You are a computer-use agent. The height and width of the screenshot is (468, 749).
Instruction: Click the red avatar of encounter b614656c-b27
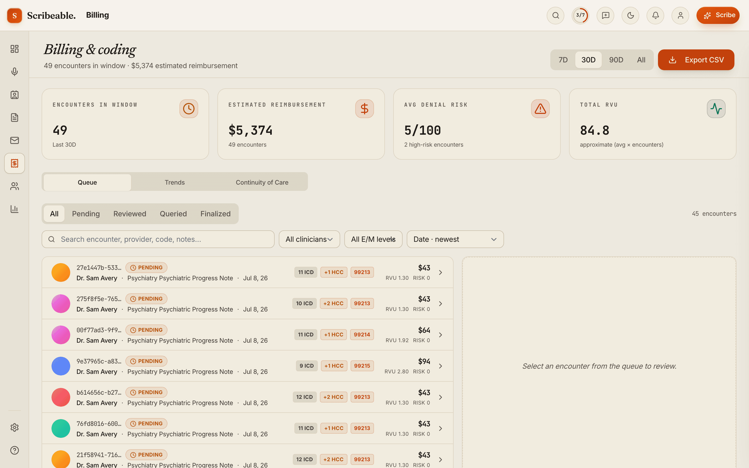(61, 397)
